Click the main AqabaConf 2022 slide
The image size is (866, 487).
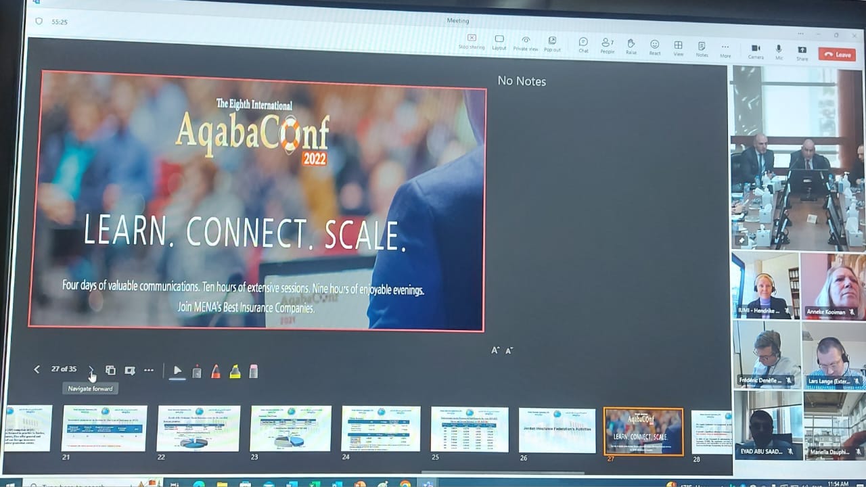click(257, 201)
